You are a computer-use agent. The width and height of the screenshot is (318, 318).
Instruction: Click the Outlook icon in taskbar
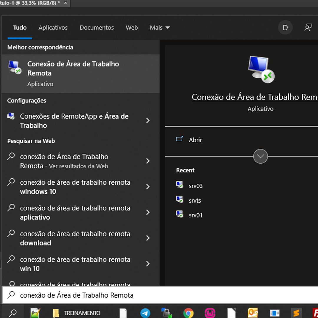[x=253, y=313]
